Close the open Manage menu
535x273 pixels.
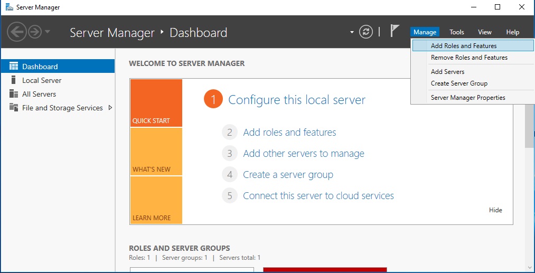pyautogui.click(x=425, y=32)
